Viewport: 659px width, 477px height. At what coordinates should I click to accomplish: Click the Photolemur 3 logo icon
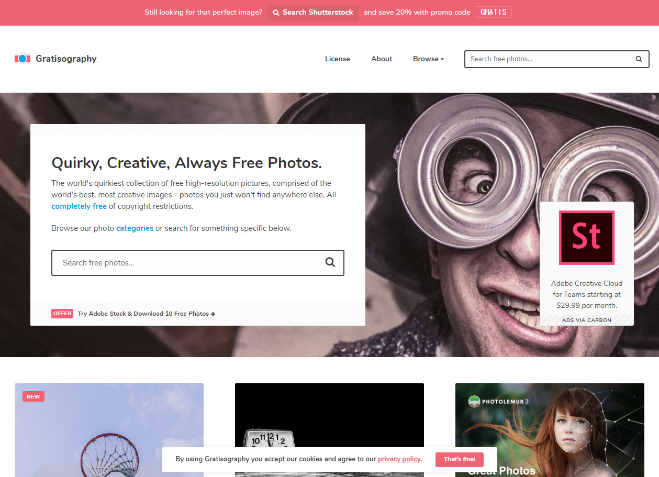[474, 402]
